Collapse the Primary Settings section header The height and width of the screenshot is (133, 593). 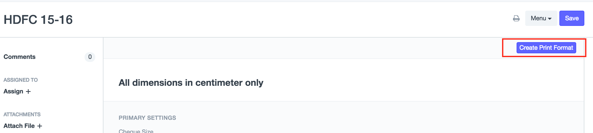click(x=147, y=118)
